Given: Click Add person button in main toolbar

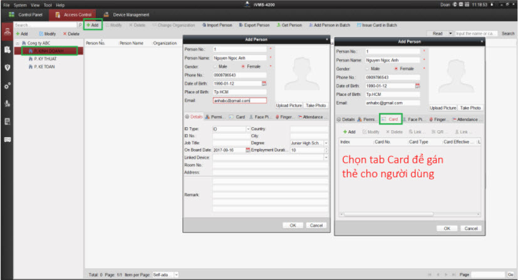Looking at the screenshot, I should 92,25.
